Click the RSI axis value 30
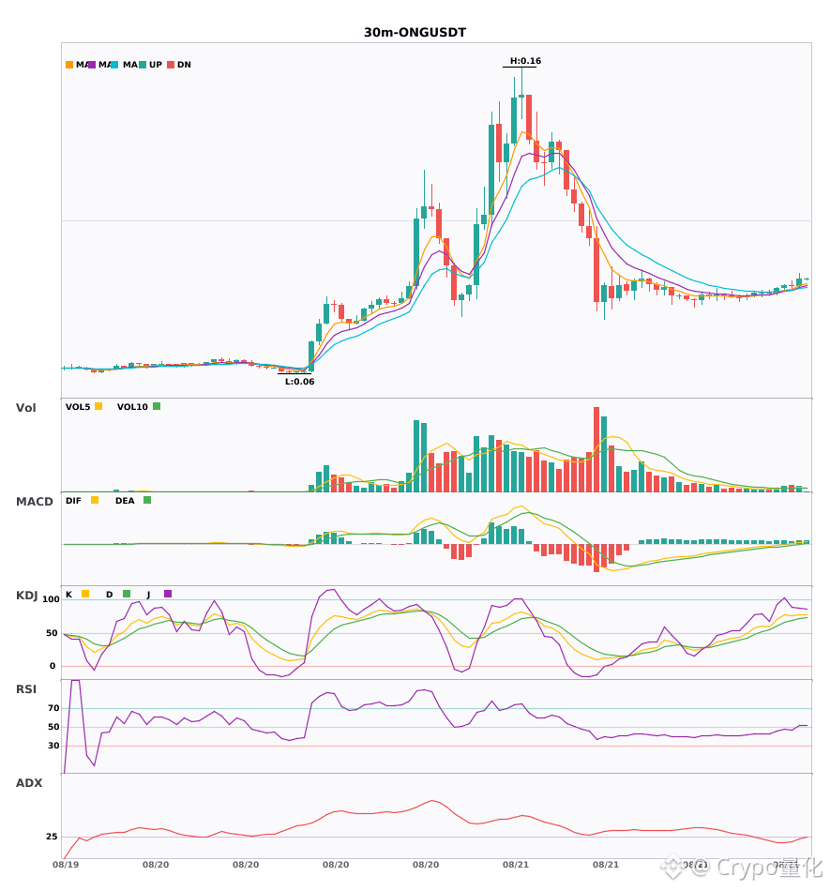Viewport: 830px width, 891px height. pos(53,746)
